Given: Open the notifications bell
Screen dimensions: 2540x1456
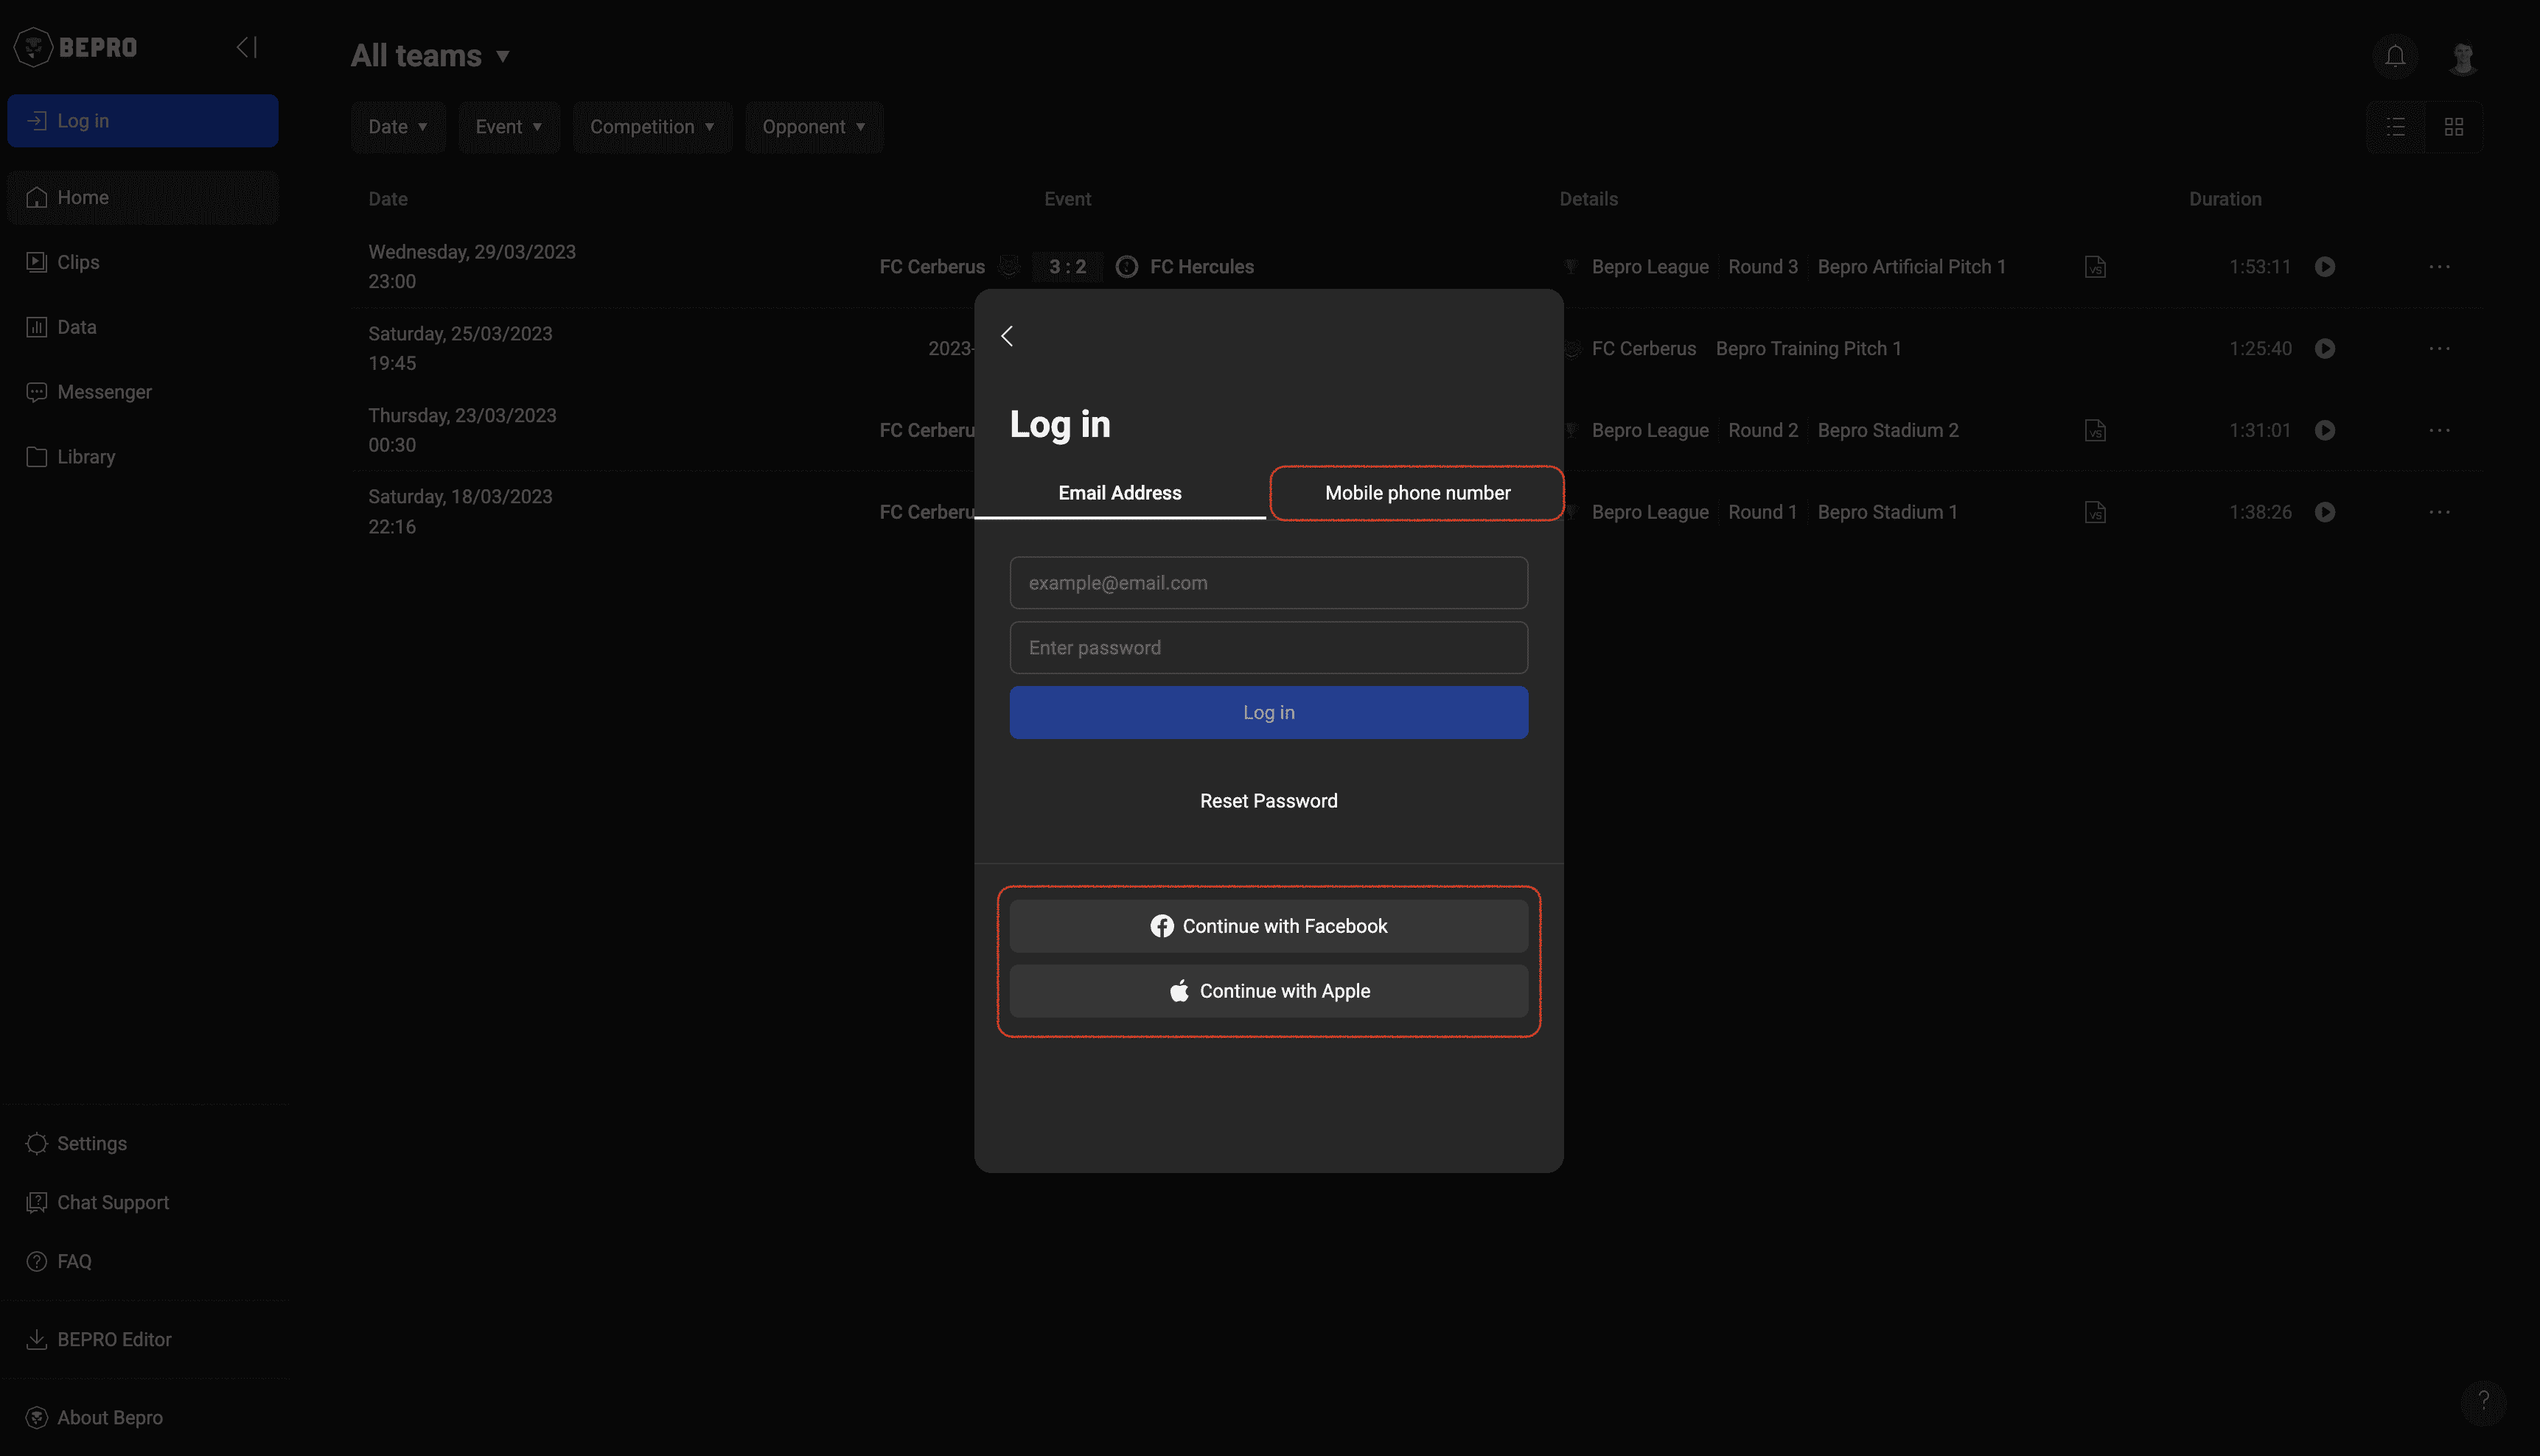Looking at the screenshot, I should 2395,56.
